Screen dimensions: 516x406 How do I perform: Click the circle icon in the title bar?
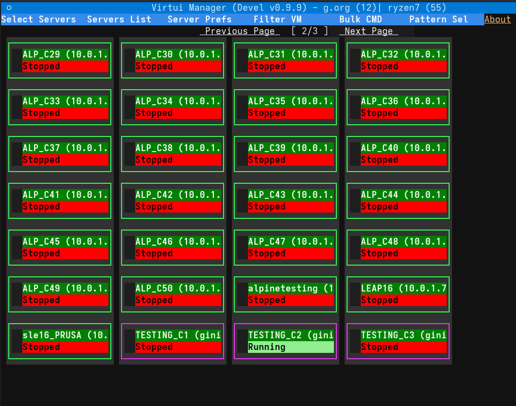click(9, 7)
